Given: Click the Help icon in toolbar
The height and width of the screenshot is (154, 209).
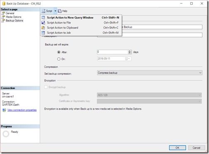Looking at the screenshot, I should pyautogui.click(x=60, y=11).
